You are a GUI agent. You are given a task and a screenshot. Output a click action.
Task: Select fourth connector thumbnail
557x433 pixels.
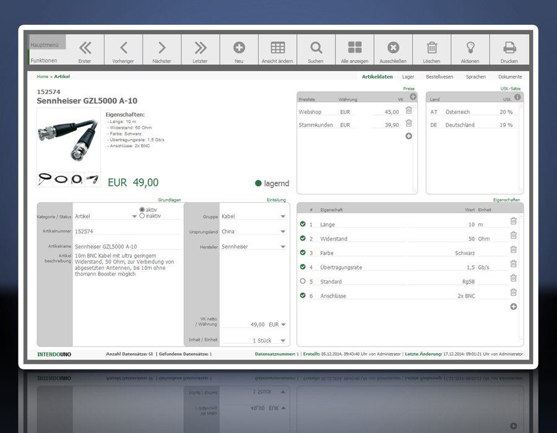click(x=93, y=179)
